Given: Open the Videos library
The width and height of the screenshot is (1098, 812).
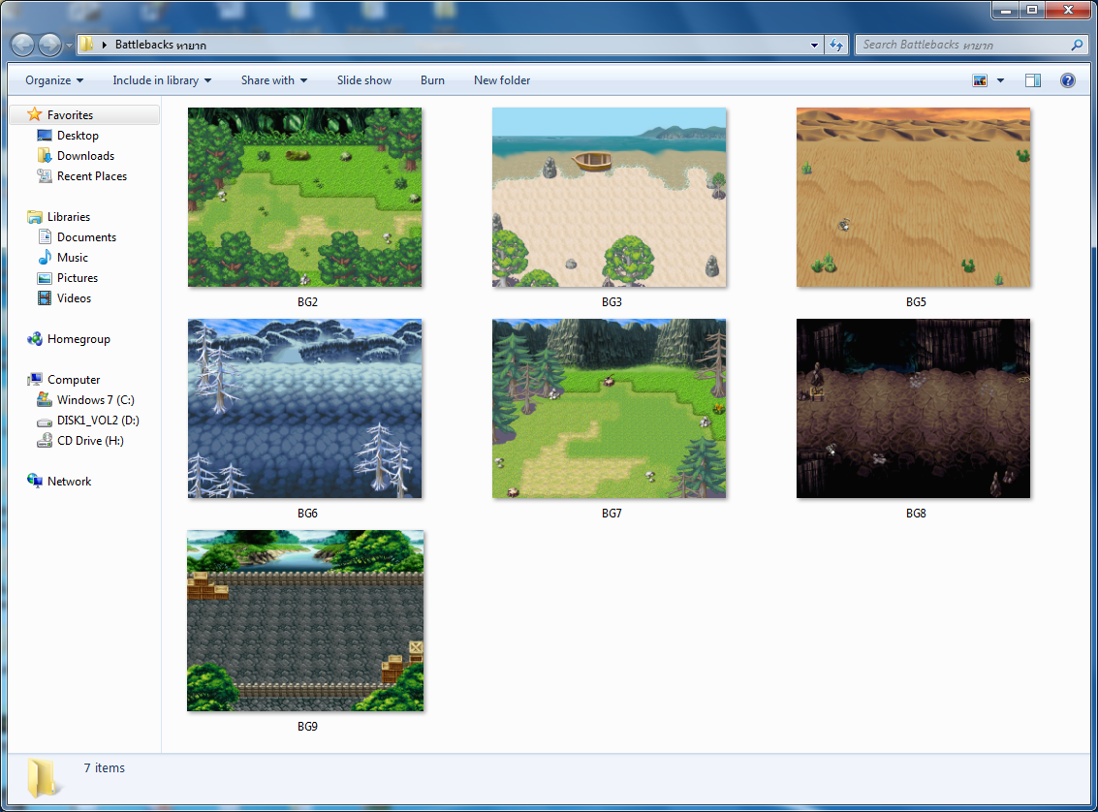Looking at the screenshot, I should [74, 297].
